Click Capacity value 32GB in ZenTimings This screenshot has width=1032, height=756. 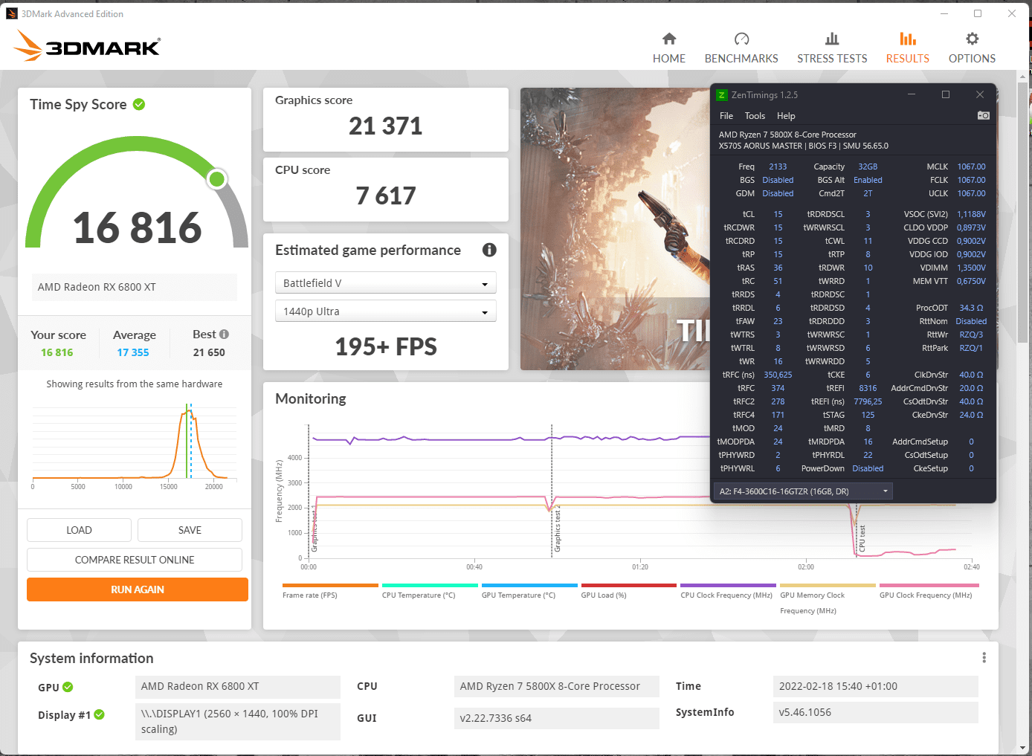pos(868,167)
